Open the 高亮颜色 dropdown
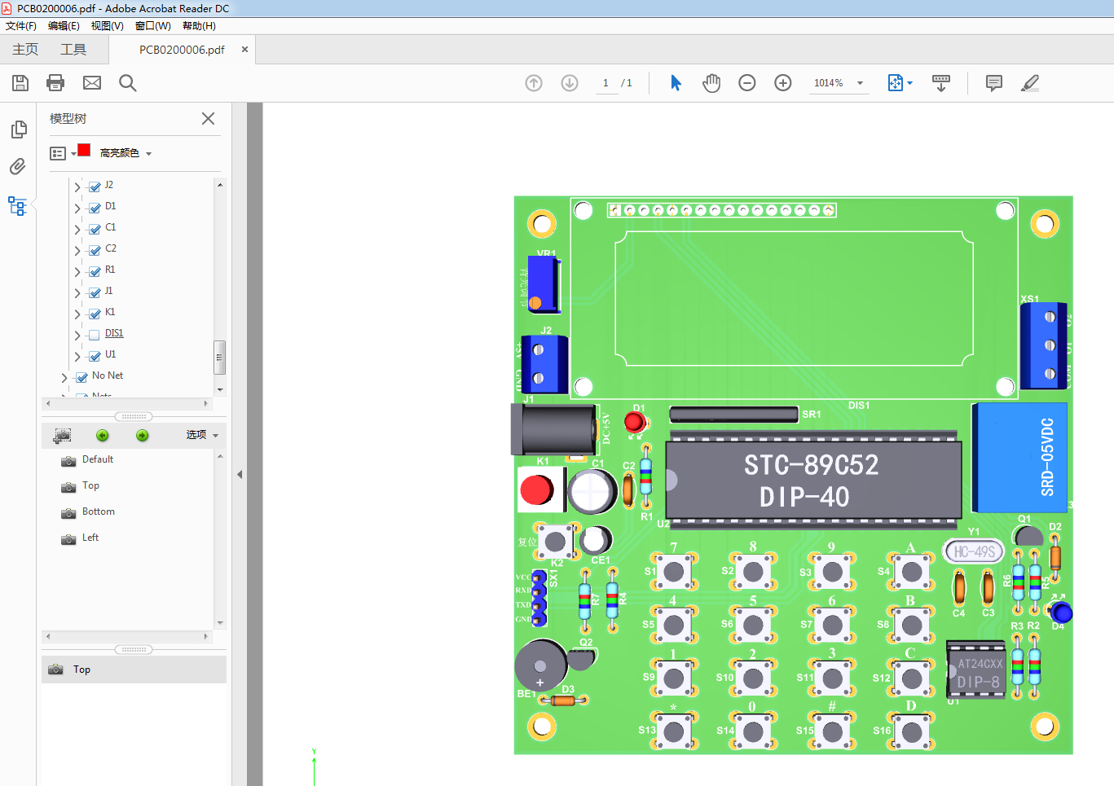The height and width of the screenshot is (786, 1114). point(125,153)
